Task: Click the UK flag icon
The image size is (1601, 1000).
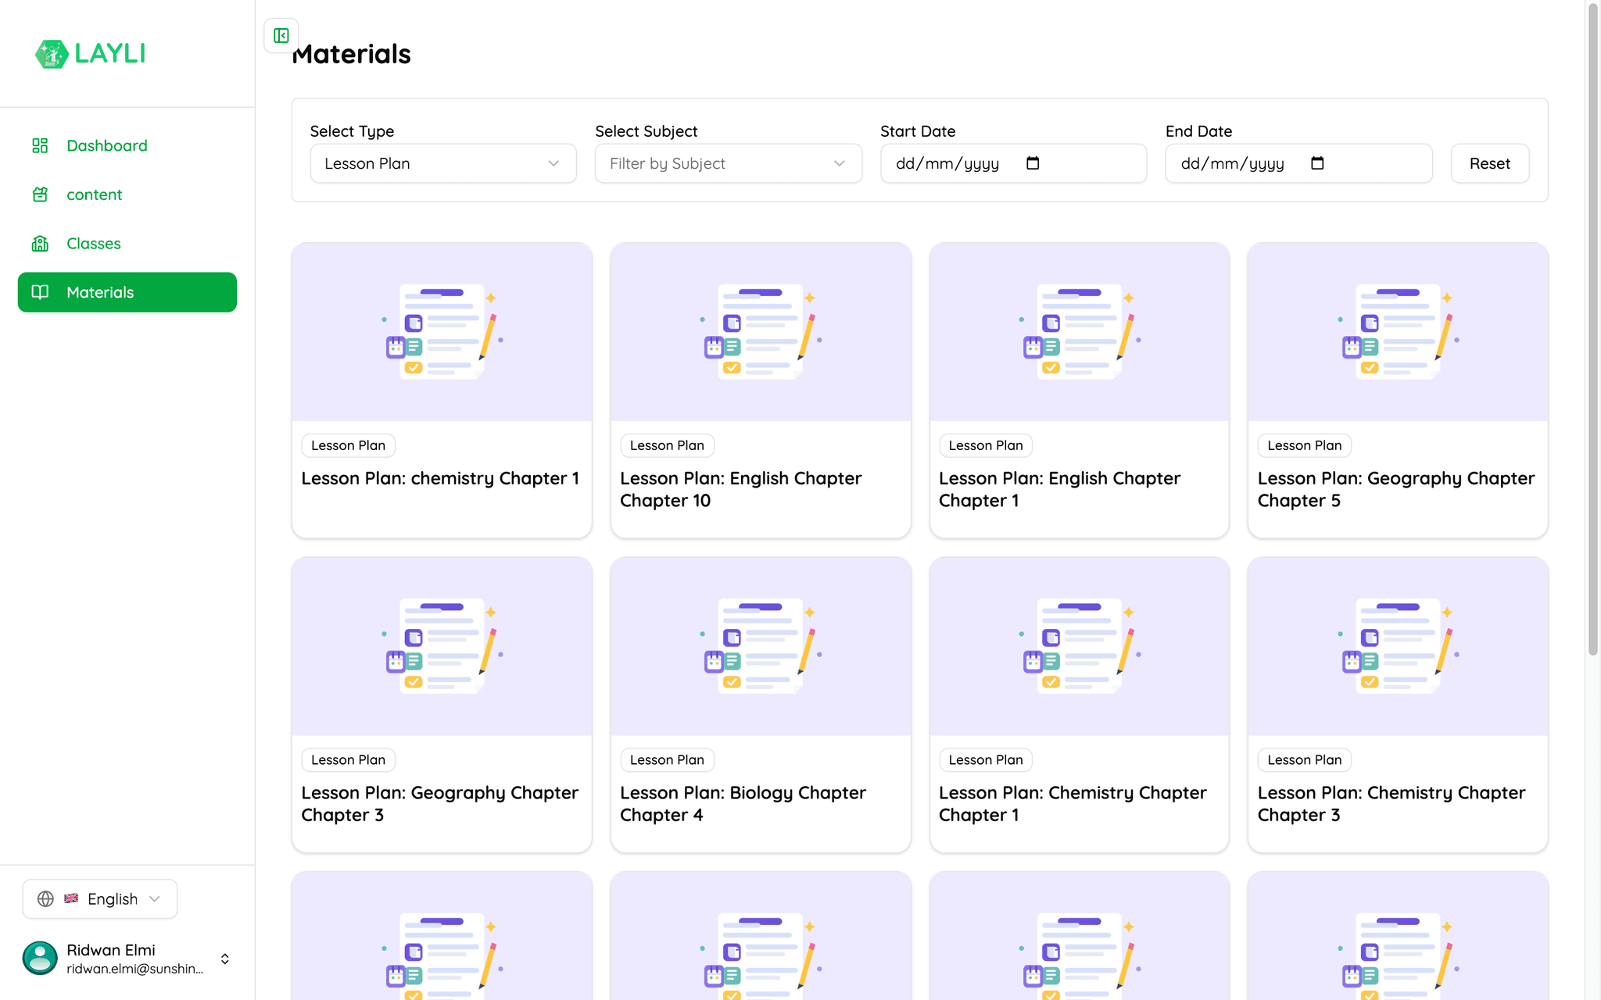Action: [71, 898]
